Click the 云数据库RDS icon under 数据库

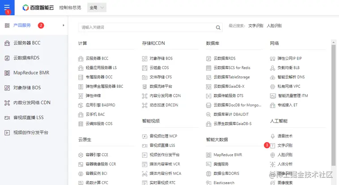tap(208, 59)
